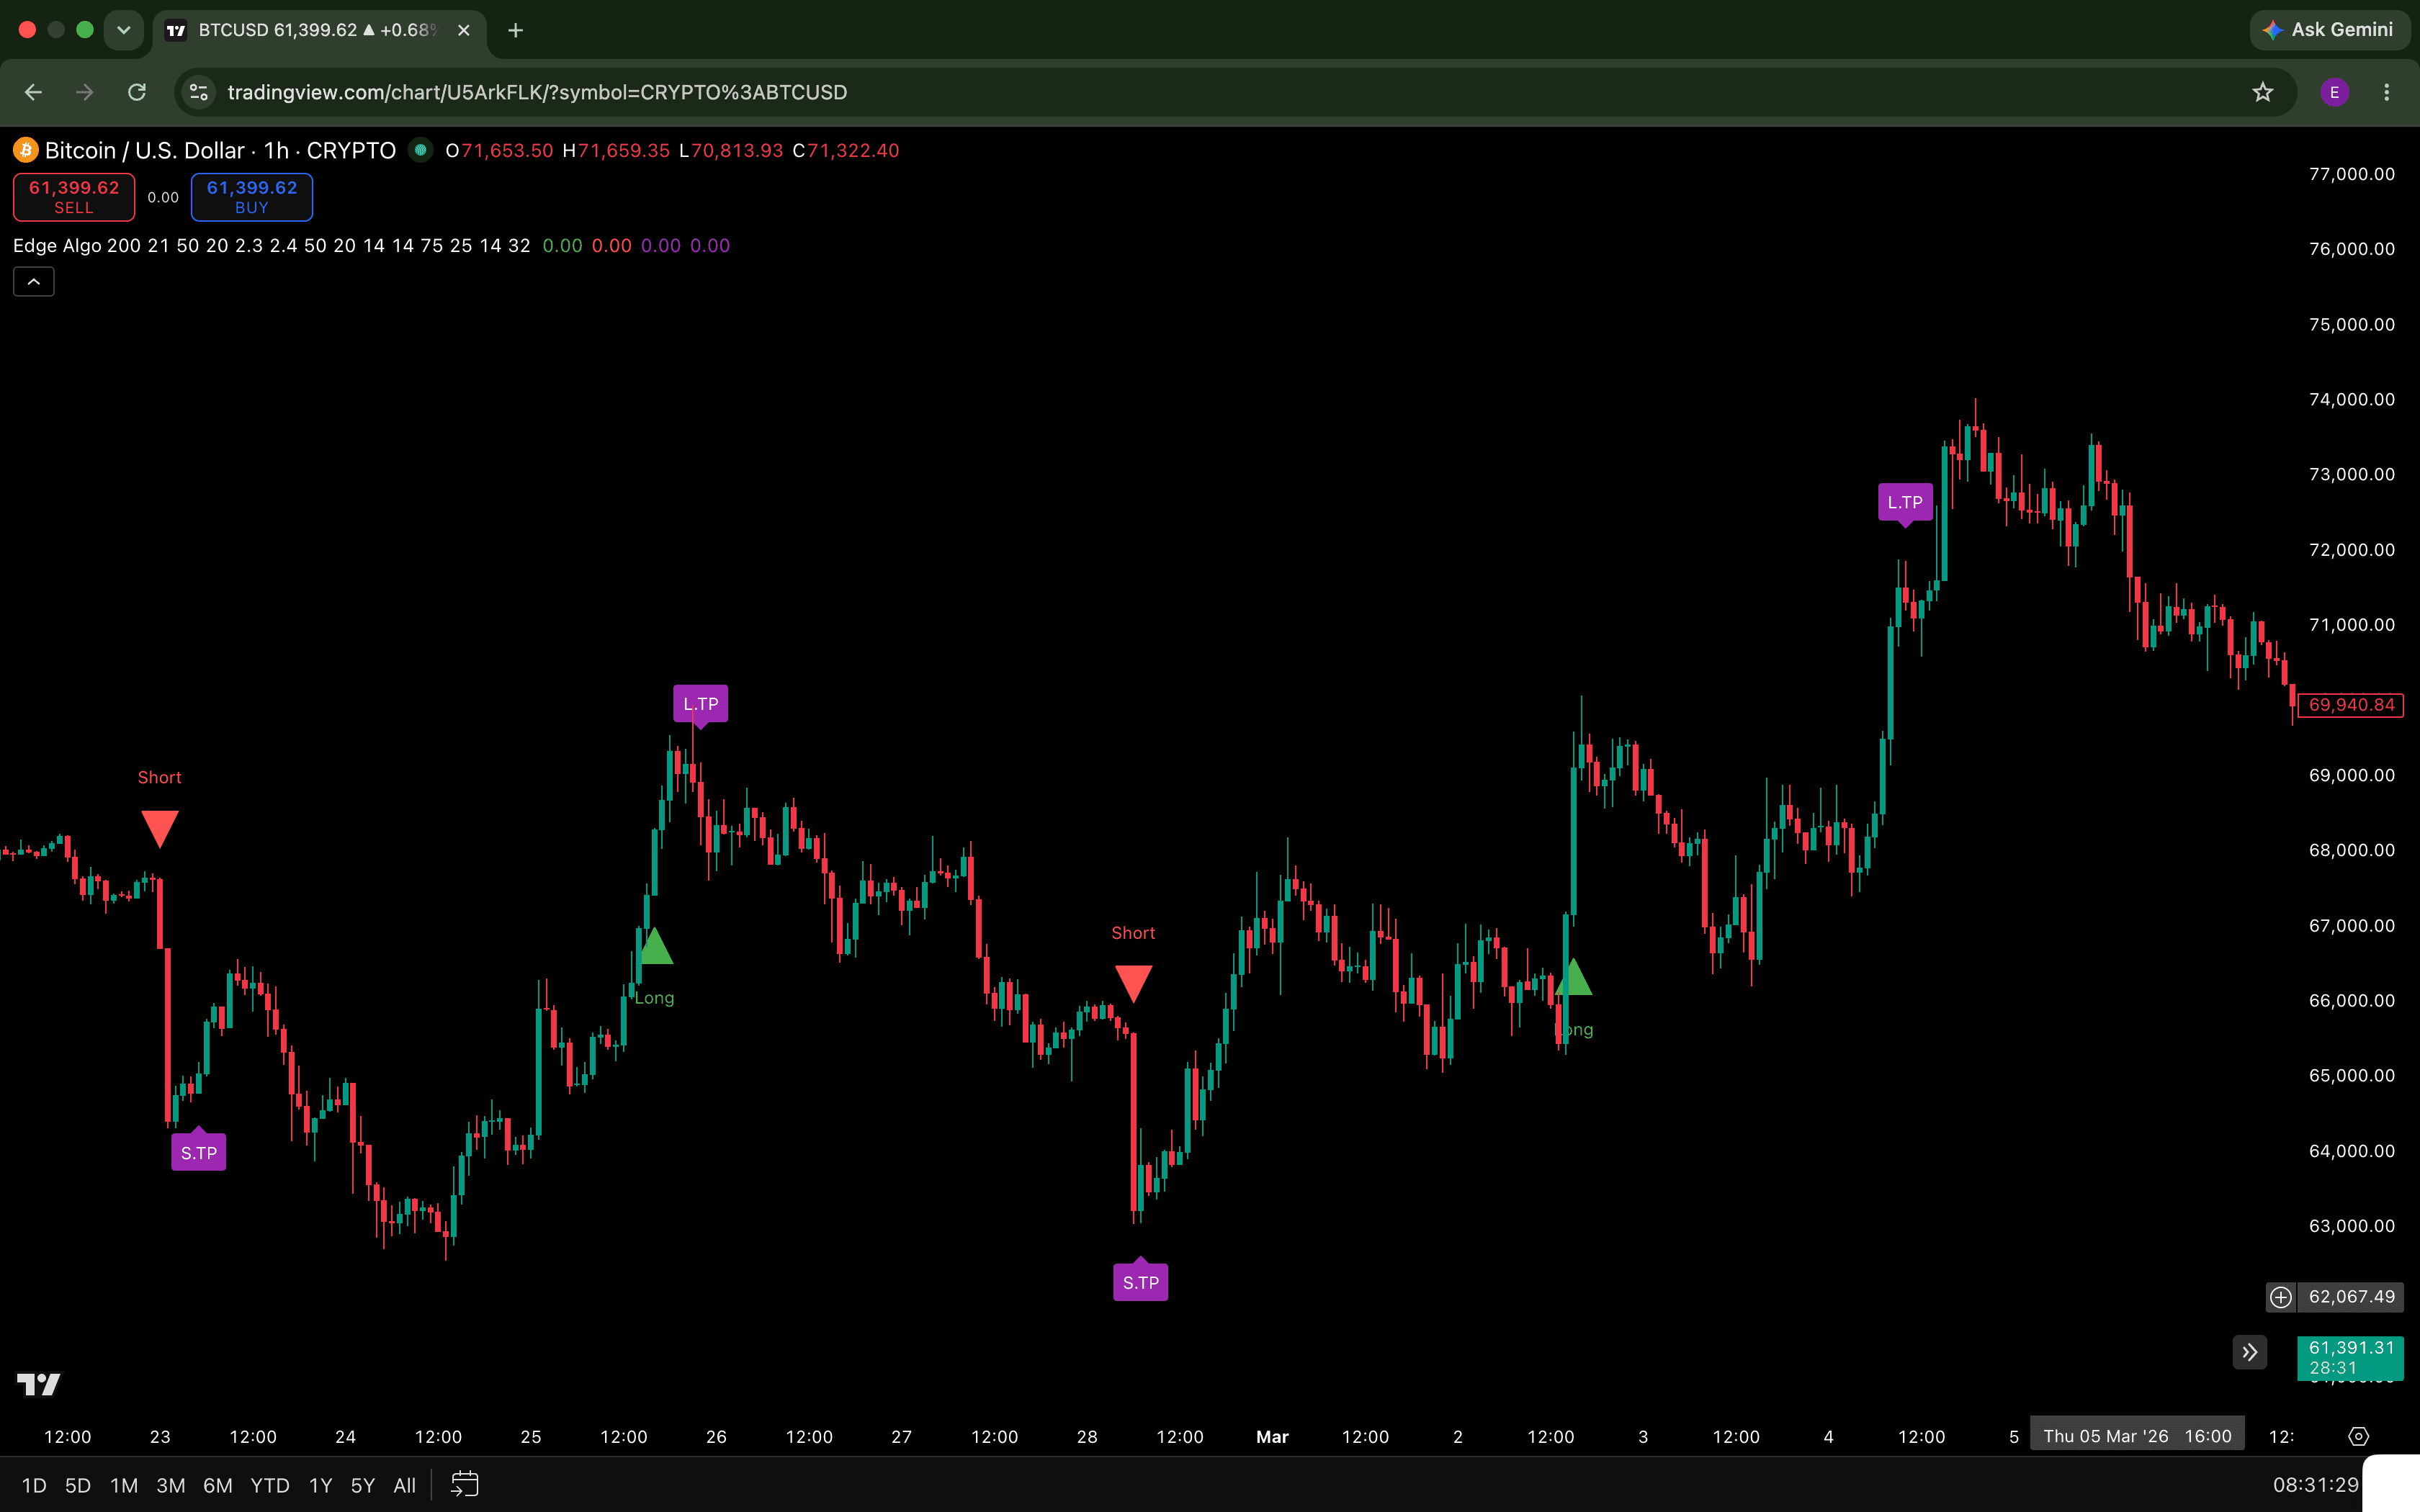This screenshot has height=1512, width=2420.
Task: Open Chrome three-dot menu
Action: point(2386,92)
